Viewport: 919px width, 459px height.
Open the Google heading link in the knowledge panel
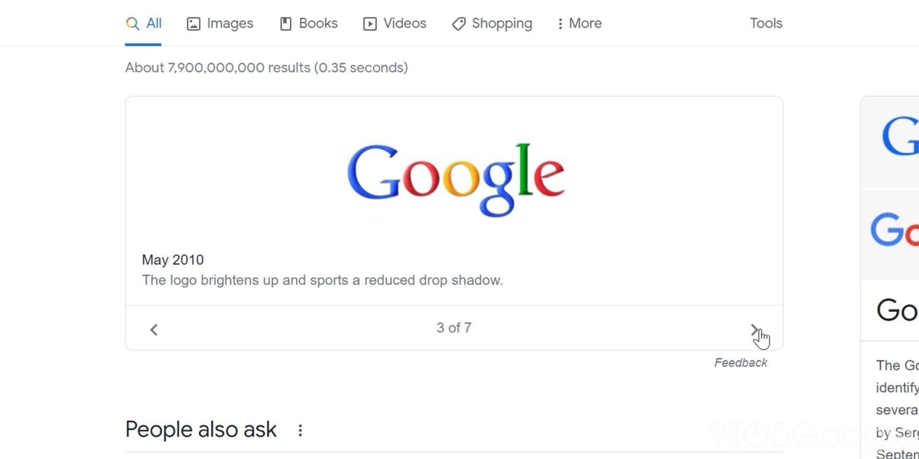click(896, 310)
